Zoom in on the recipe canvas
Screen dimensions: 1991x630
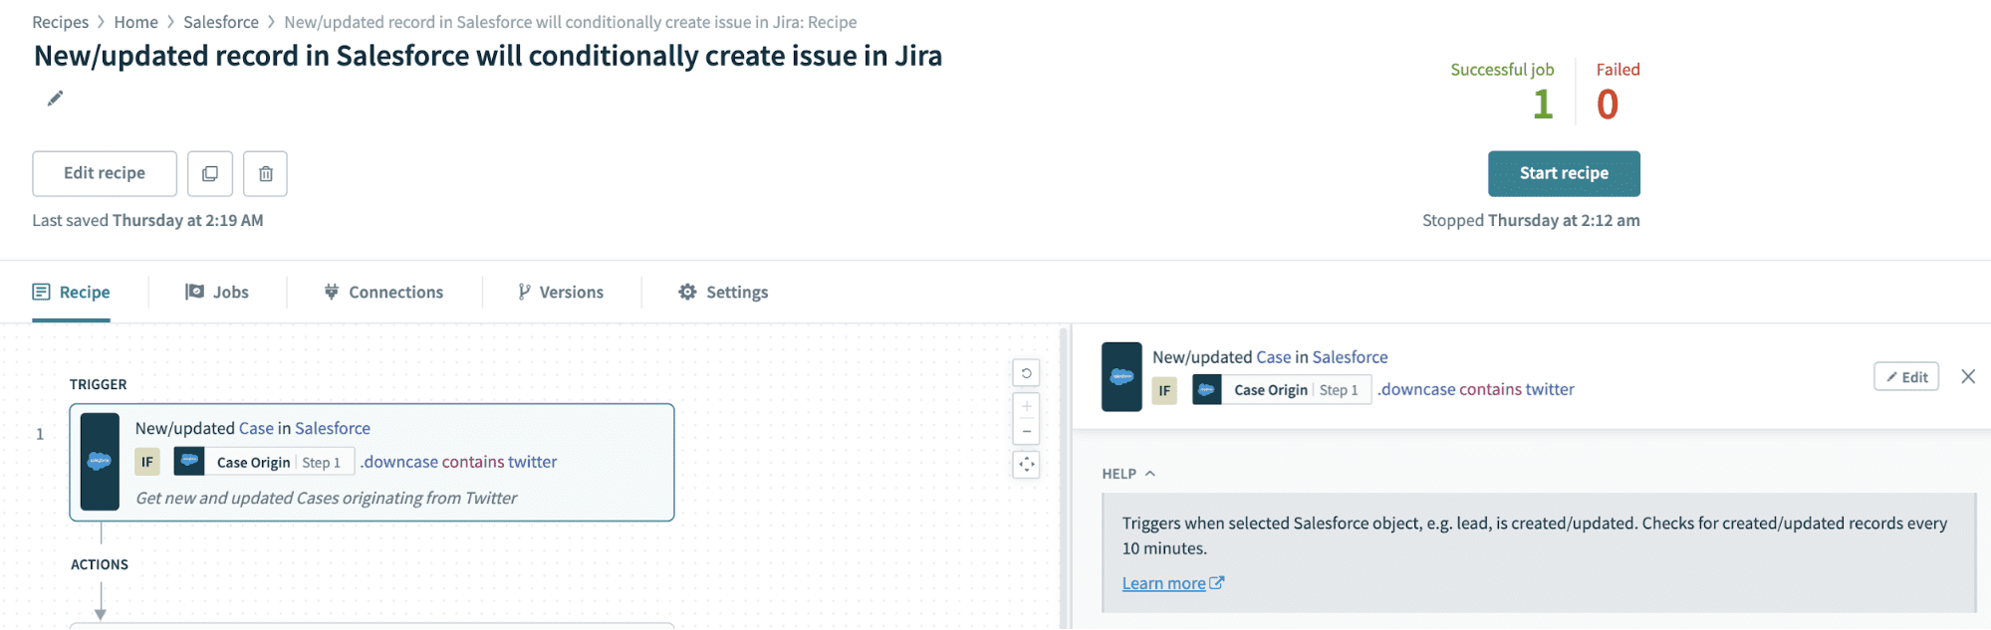pyautogui.click(x=1026, y=406)
